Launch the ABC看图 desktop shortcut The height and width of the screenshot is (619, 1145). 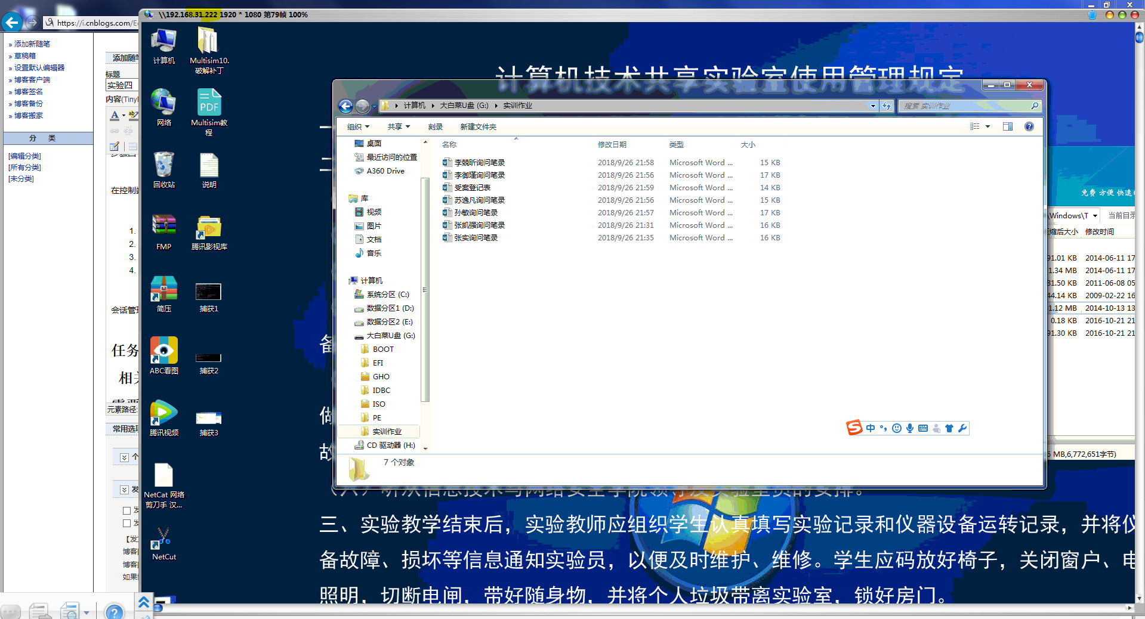(163, 356)
